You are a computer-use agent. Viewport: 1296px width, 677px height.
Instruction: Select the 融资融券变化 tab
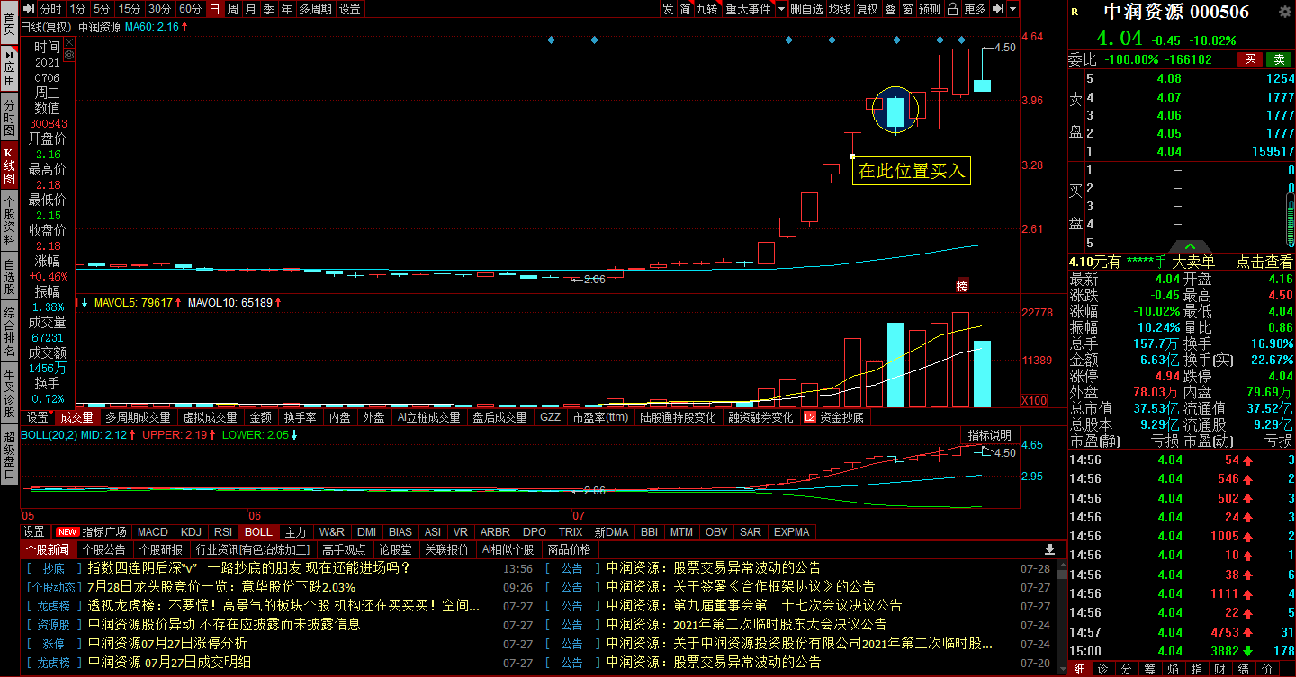click(x=760, y=417)
